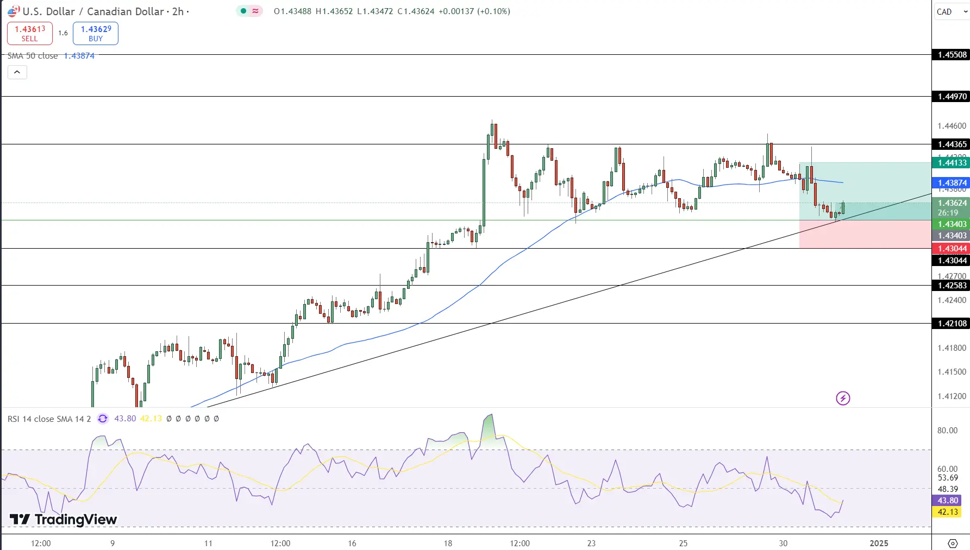The height and width of the screenshot is (550, 970).
Task: Click the spread value 1.6 between buttons
Action: click(x=63, y=33)
